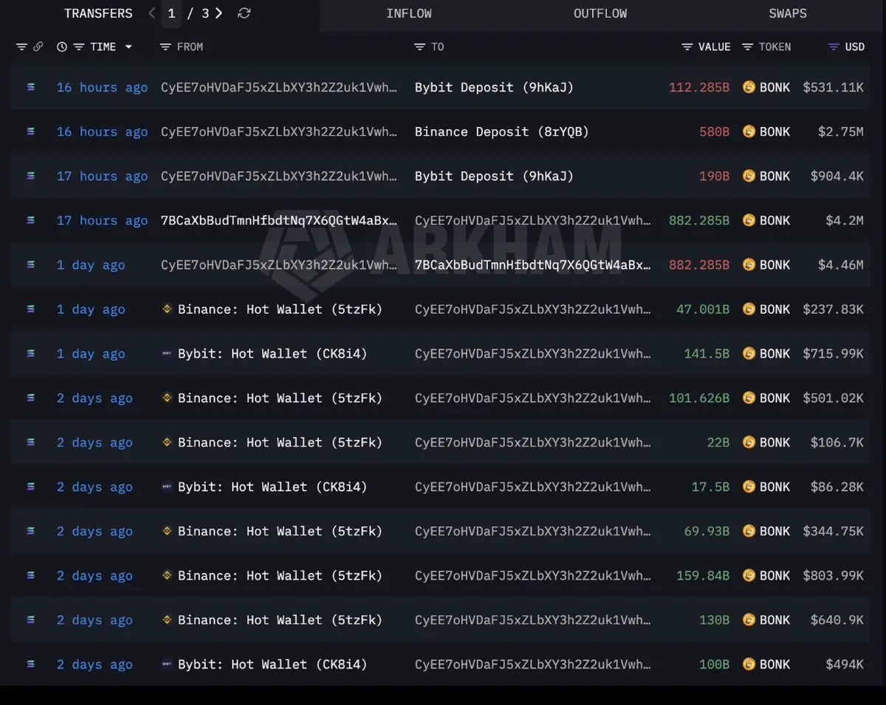
Task: Open Solana transaction icon of 100B row
Action: coord(30,664)
